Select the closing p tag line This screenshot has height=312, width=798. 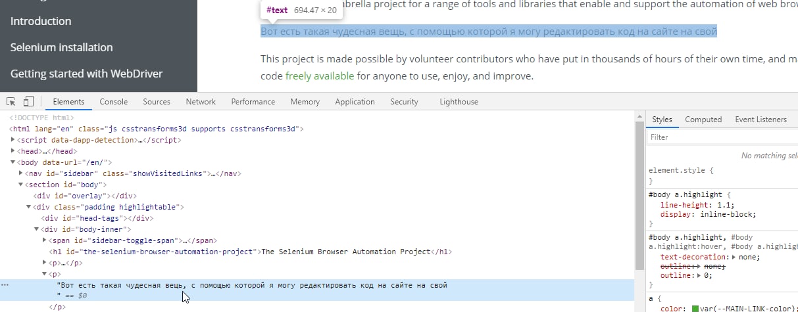pyautogui.click(x=57, y=307)
